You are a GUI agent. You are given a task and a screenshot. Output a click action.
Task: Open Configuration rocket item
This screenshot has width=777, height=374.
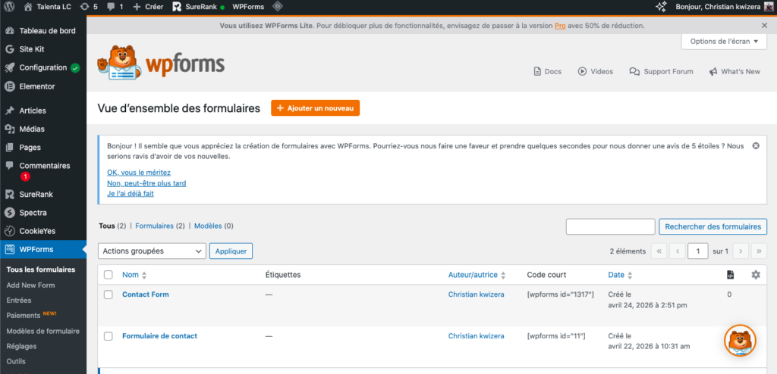tap(43, 68)
